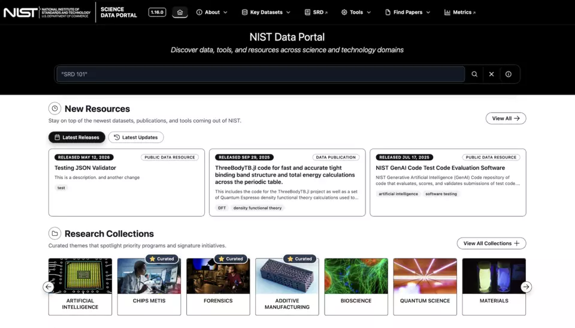Click the DFT keyword tag
Screen dimensions: 575x328
222,208
